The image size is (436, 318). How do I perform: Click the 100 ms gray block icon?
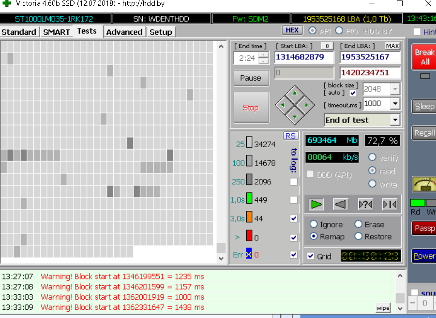click(x=249, y=161)
